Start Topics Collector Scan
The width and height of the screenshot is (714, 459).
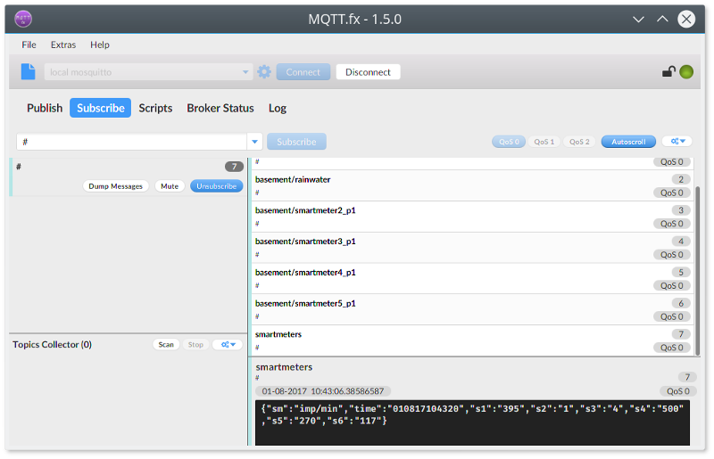[166, 344]
